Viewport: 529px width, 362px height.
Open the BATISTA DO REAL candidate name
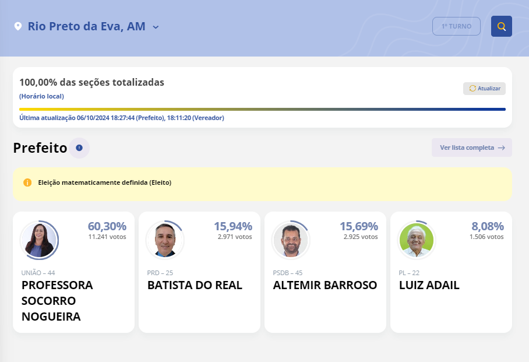coord(195,286)
